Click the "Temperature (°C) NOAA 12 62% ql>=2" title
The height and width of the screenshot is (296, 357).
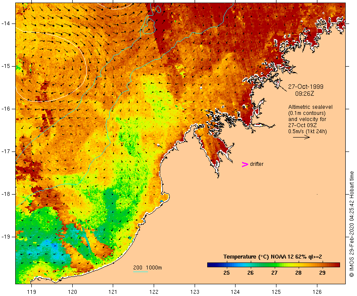(273, 257)
